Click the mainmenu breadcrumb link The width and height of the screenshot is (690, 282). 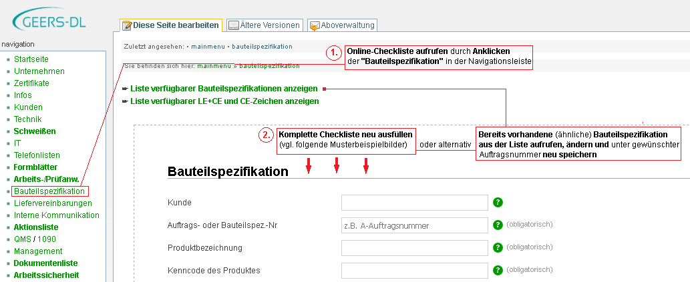(214, 66)
